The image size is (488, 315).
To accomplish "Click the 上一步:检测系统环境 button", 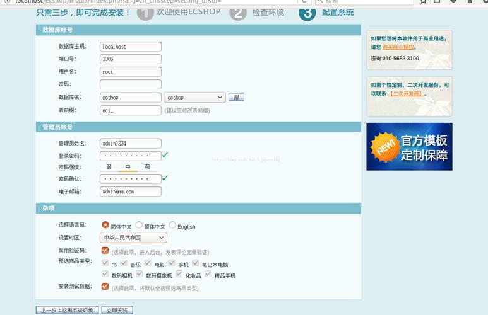I will 67,310.
